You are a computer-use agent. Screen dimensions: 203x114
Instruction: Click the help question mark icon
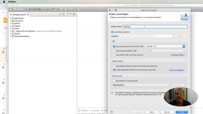click(x=112, y=112)
